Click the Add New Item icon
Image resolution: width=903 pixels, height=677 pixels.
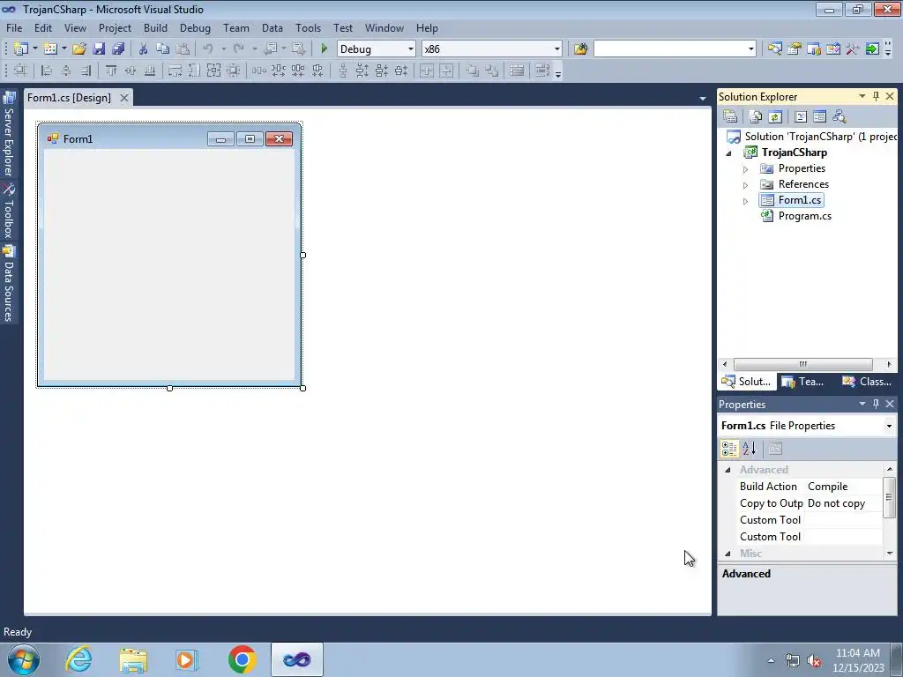point(49,49)
